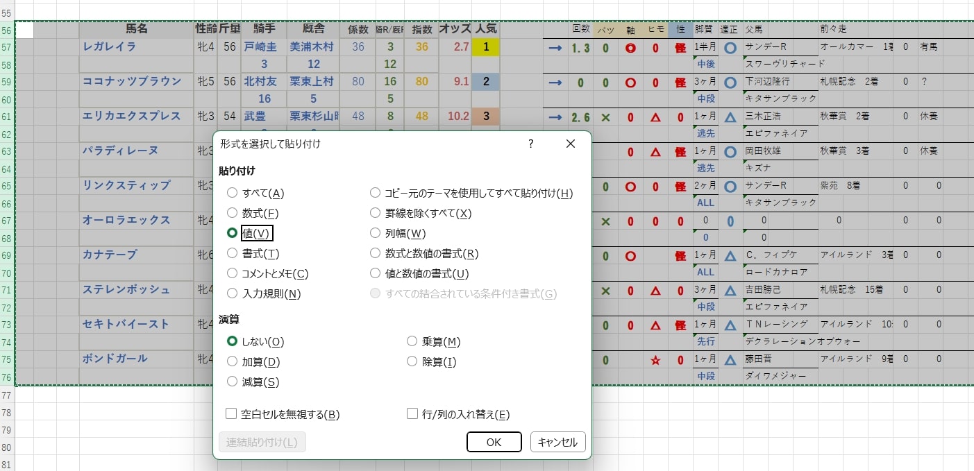This screenshot has height=471, width=974.
Task: Select the 数式(F) radio button
Action: (x=232, y=213)
